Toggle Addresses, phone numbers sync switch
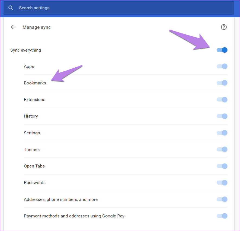 click(x=222, y=199)
